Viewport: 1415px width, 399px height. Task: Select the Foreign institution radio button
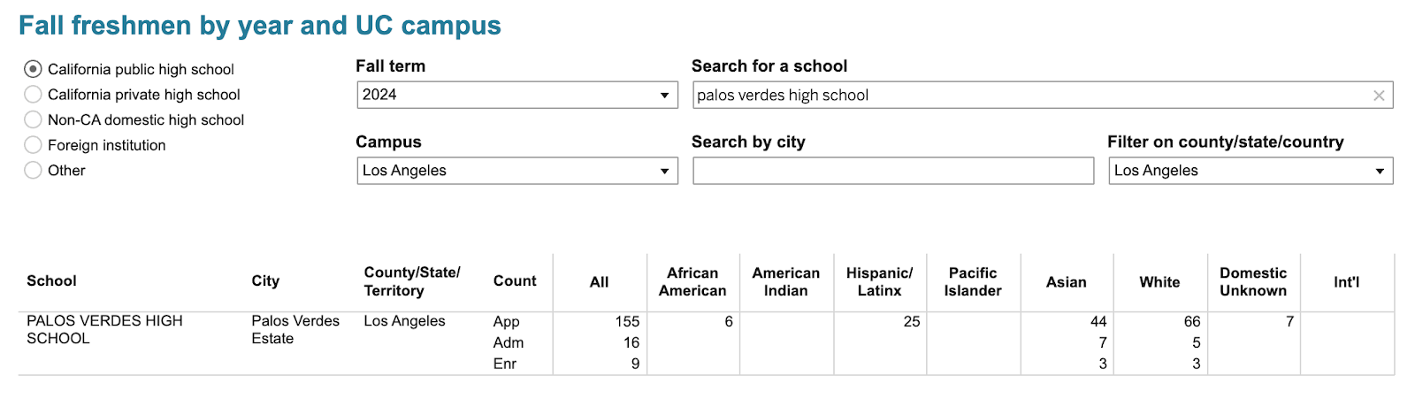(33, 145)
